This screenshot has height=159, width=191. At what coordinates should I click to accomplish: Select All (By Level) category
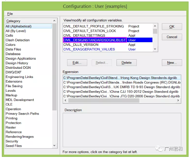click(x=29, y=31)
